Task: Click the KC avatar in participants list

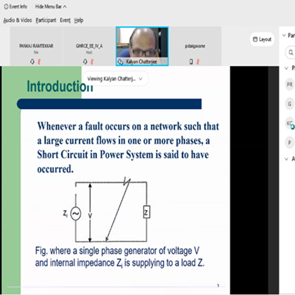Action: click(x=289, y=123)
